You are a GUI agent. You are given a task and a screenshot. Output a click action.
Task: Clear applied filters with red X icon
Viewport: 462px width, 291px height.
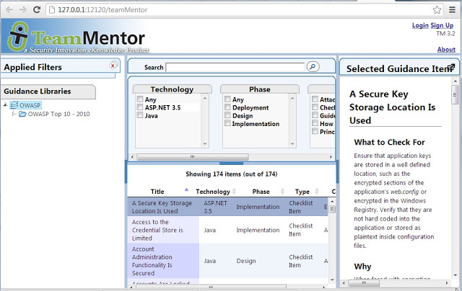113,66
